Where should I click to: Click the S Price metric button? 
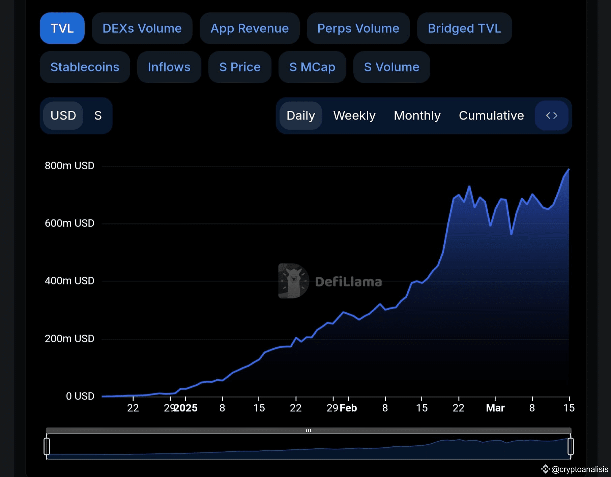(x=240, y=67)
